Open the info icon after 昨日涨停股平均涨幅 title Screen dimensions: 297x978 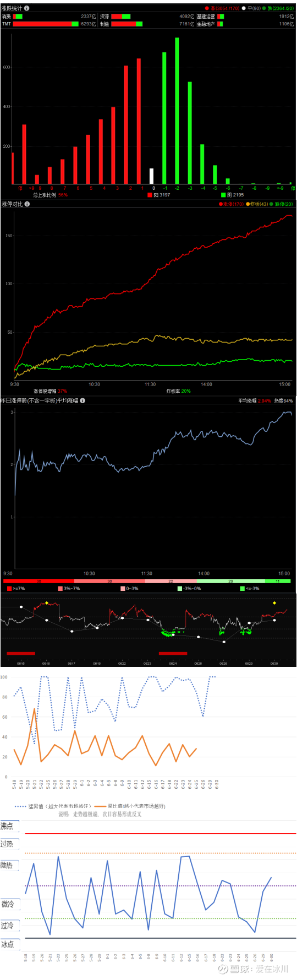[x=82, y=400]
